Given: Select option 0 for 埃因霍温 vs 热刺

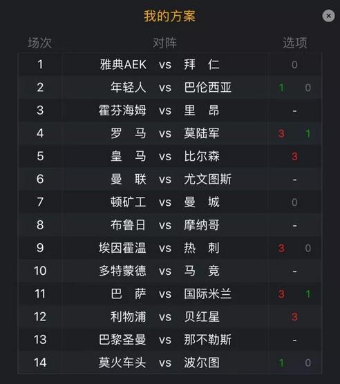Looking at the screenshot, I should click(308, 248).
